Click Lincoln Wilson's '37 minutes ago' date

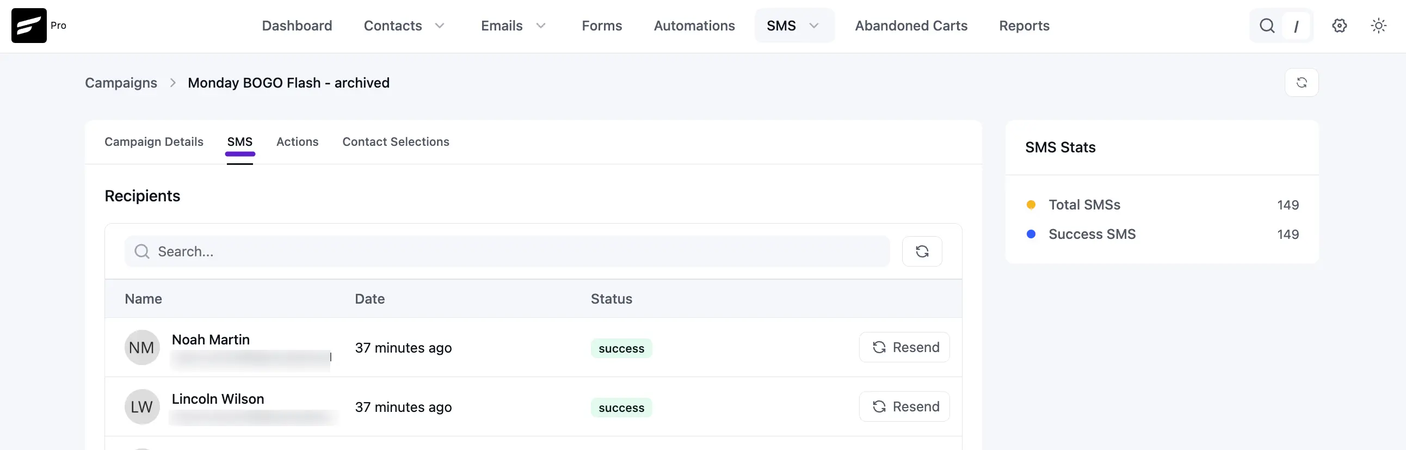coord(403,408)
